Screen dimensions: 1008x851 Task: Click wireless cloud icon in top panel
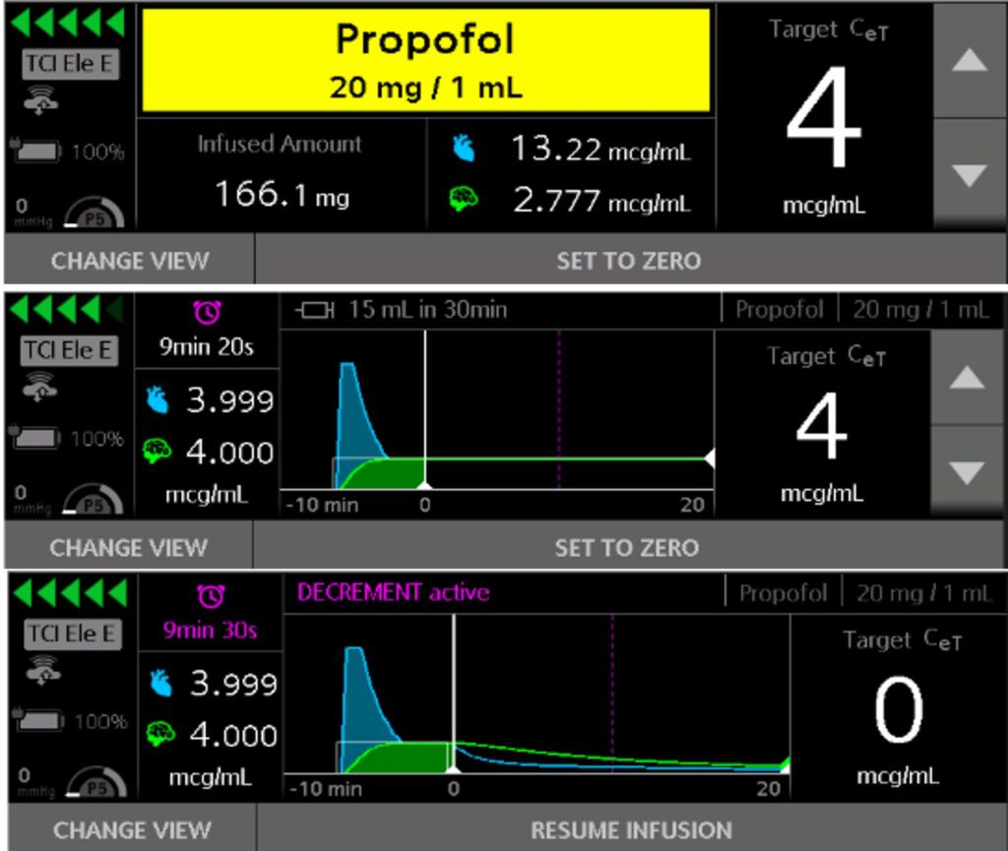40,100
